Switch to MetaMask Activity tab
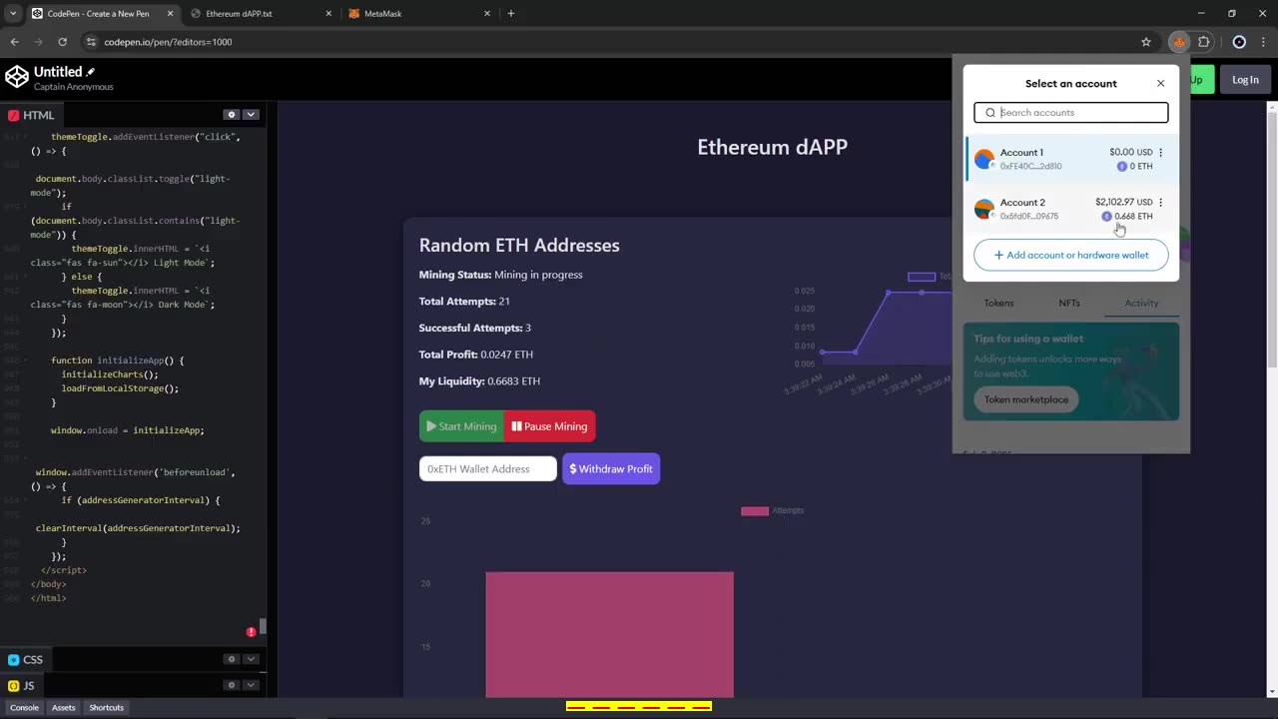The height and width of the screenshot is (719, 1278). (x=1141, y=304)
